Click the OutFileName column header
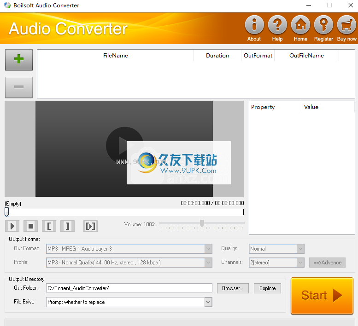Screen dimensions: 358x326 click(x=306, y=56)
